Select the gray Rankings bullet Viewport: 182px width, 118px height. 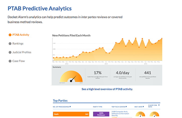pos(10,44)
